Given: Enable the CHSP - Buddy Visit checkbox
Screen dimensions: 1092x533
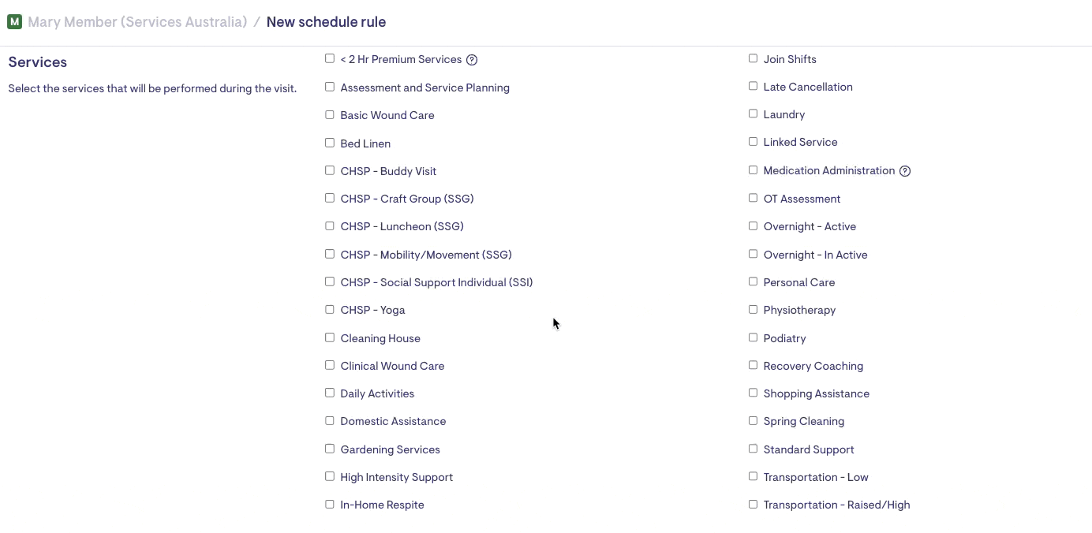Looking at the screenshot, I should pyautogui.click(x=330, y=170).
